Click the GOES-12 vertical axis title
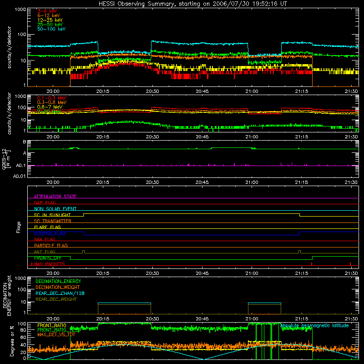Image resolution: width=364 pixels, height=364 pixels. click(6, 159)
